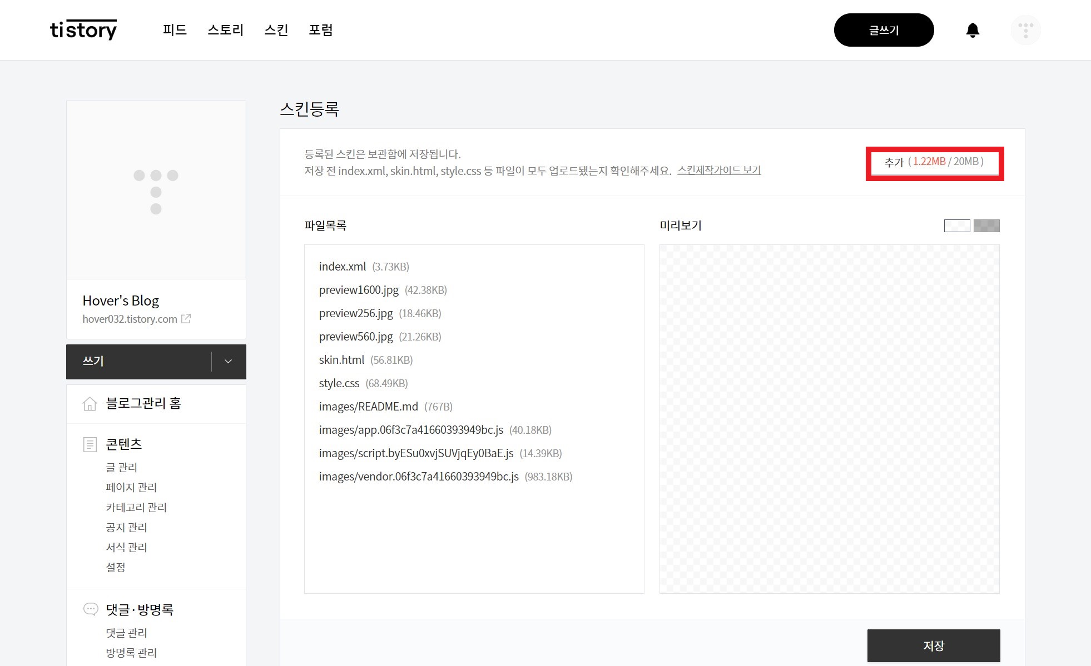Open the 스킨제작가이드 보기 link
The width and height of the screenshot is (1091, 666).
(718, 171)
